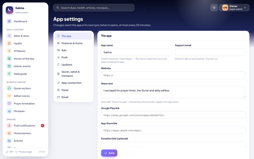Click the DAILY CONTENT section label
Viewport: 254px width, 159px height.
(15, 30)
